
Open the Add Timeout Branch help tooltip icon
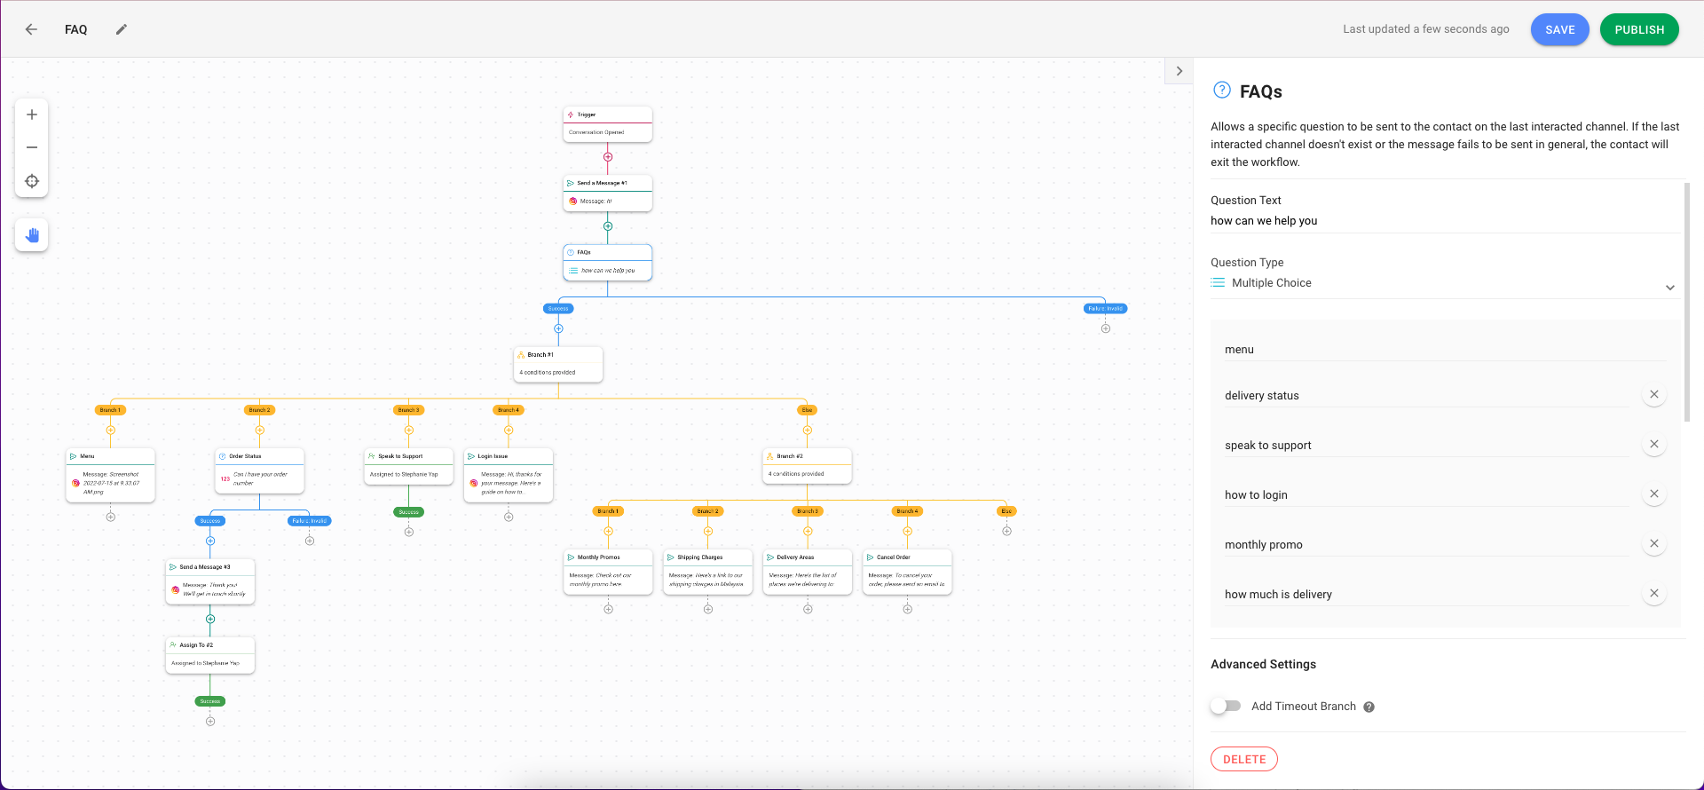(1369, 707)
